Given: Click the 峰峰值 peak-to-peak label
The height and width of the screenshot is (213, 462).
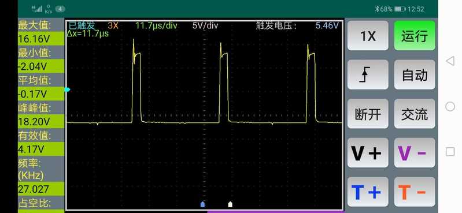Looking at the screenshot, I should pyautogui.click(x=35, y=108).
